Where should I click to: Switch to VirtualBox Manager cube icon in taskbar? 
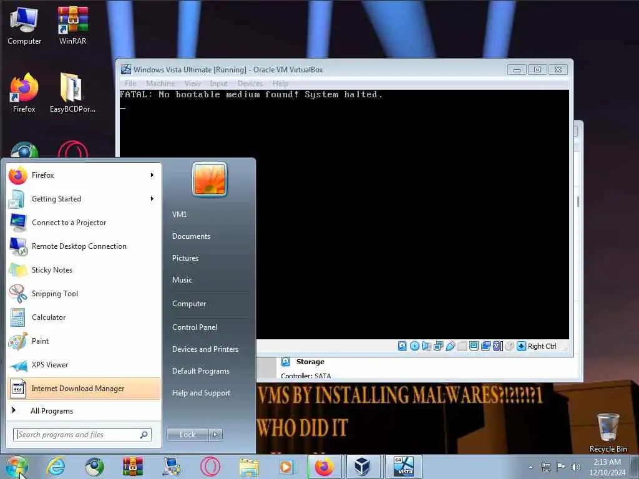[362, 466]
